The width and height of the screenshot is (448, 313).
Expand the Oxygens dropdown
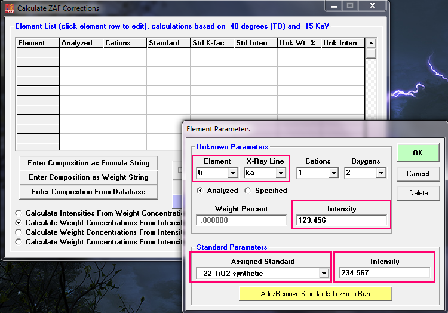[381, 173]
